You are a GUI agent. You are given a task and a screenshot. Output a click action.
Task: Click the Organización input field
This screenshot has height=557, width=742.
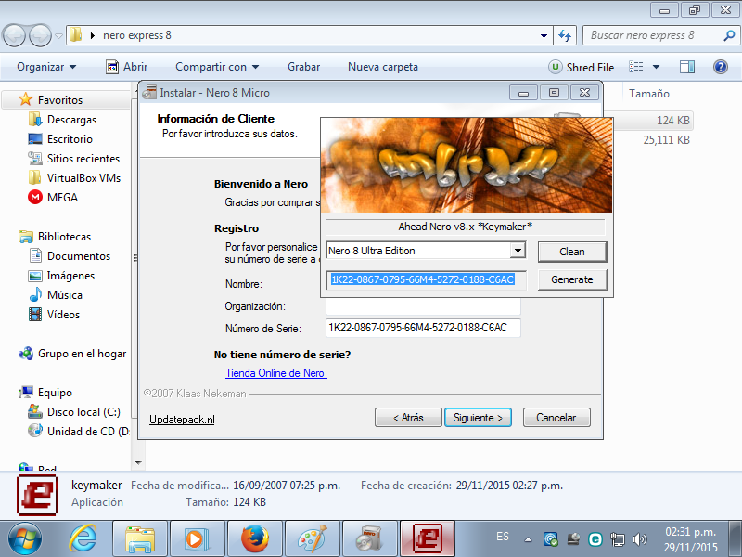tap(423, 306)
